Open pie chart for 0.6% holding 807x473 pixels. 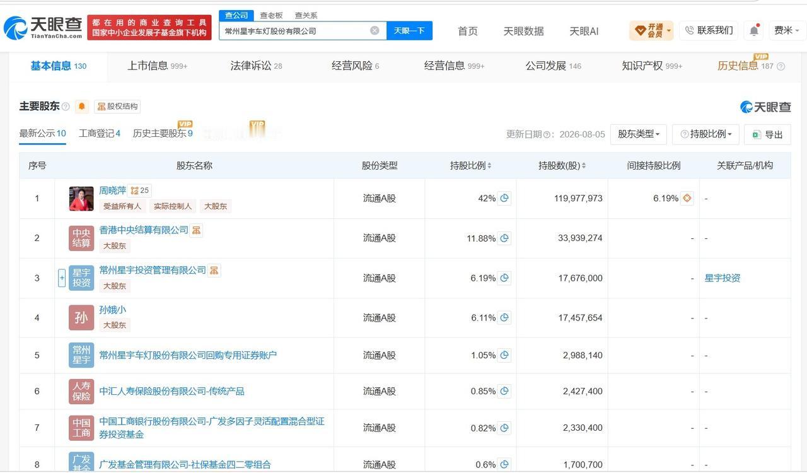504,464
